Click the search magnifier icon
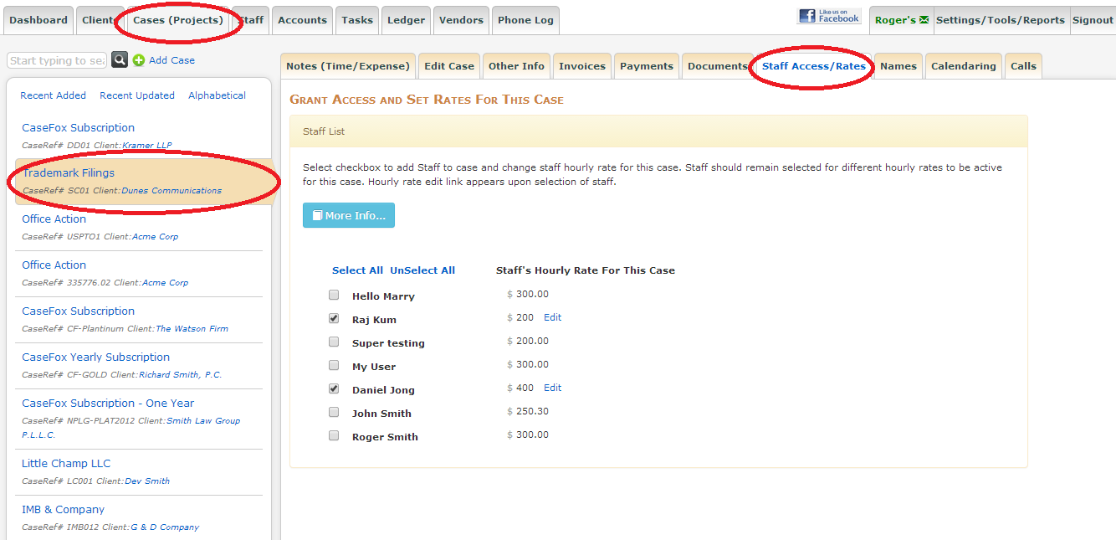Screen dimensions: 1116x540 point(120,60)
